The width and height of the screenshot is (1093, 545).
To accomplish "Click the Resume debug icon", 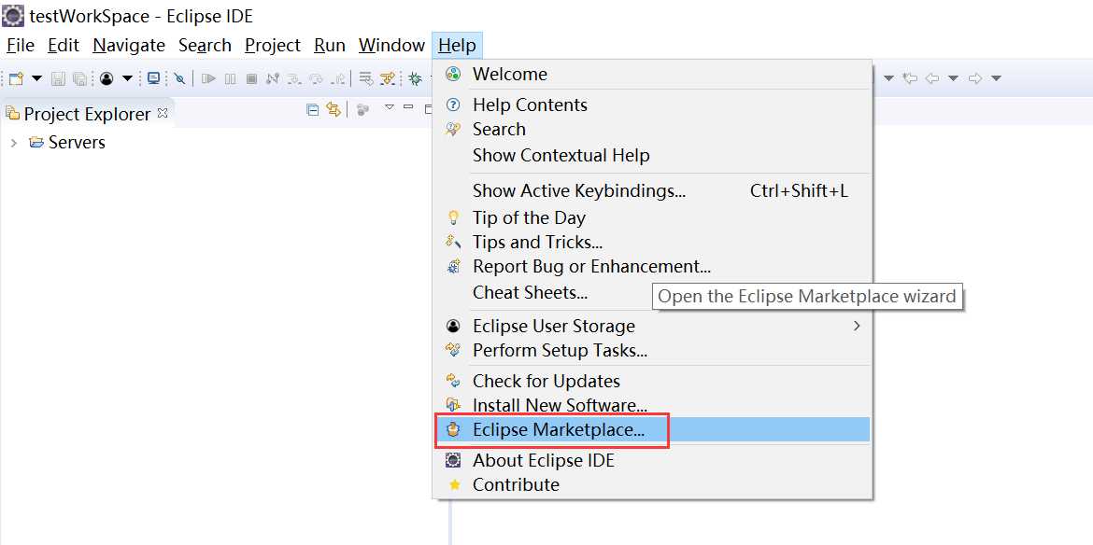I will click(208, 78).
